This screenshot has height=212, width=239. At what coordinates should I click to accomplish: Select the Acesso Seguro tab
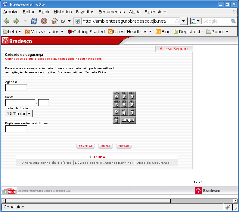click(x=174, y=49)
